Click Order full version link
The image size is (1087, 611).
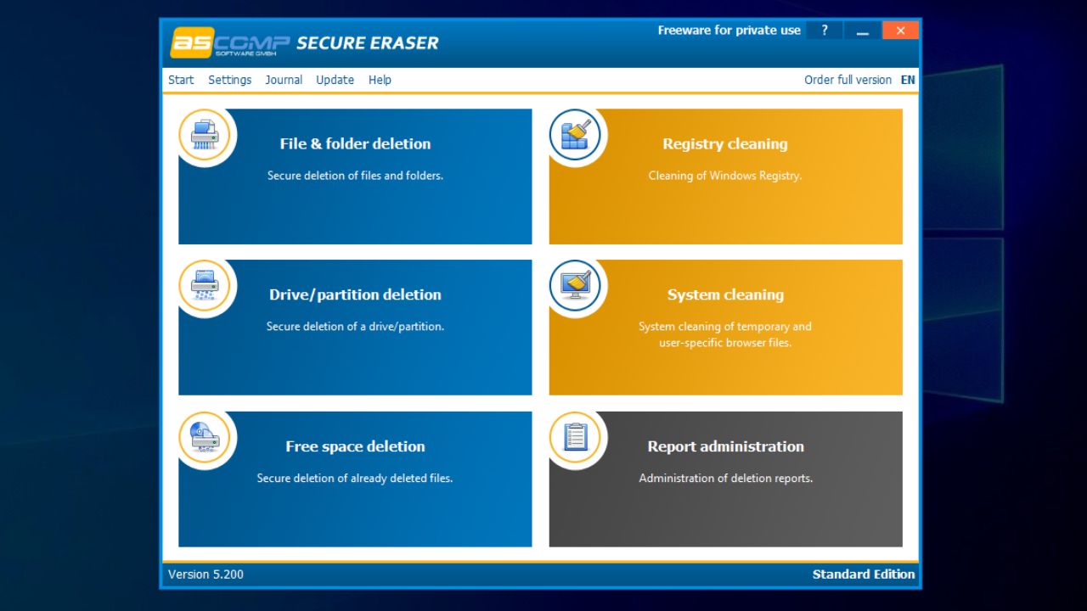[848, 80]
